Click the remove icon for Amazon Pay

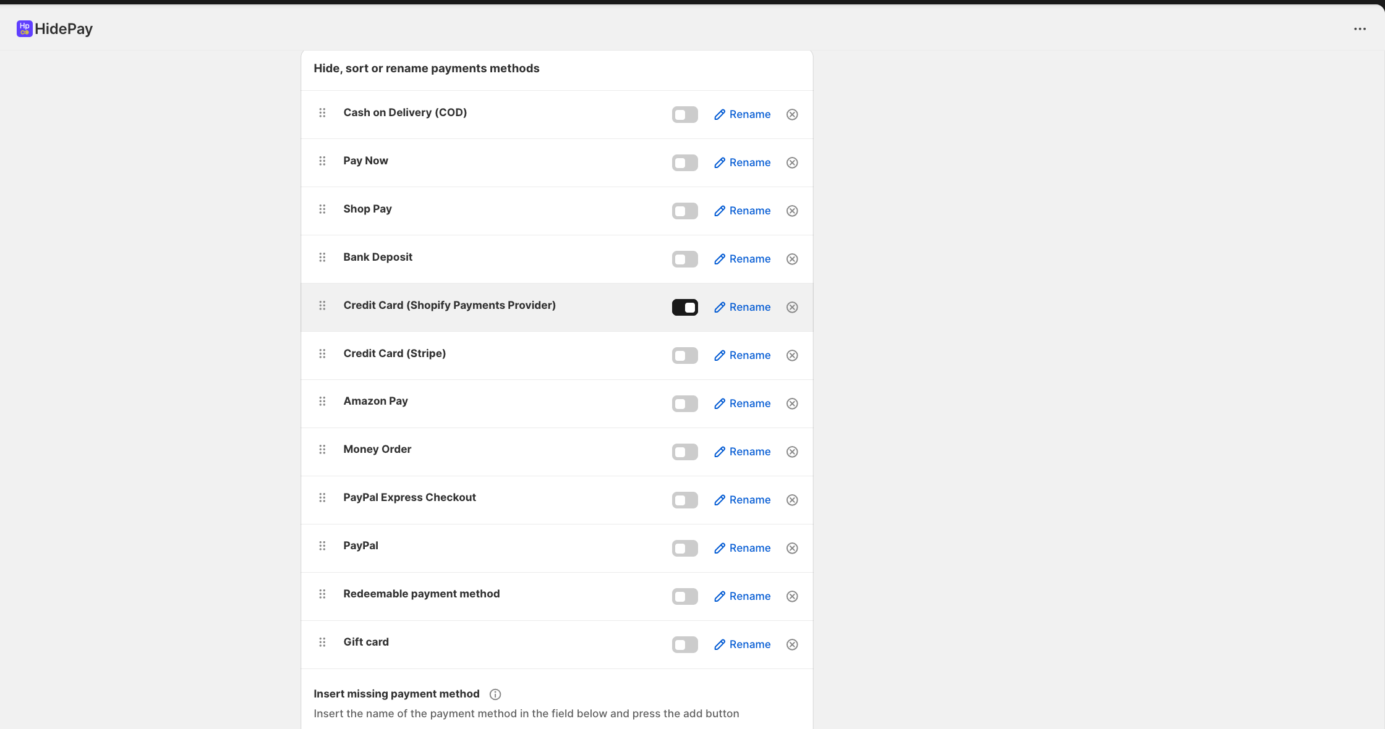(792, 404)
